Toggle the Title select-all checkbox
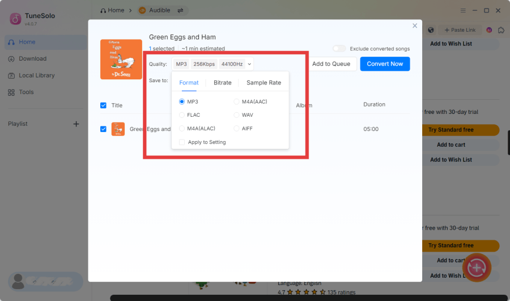This screenshot has width=510, height=301. (104, 105)
